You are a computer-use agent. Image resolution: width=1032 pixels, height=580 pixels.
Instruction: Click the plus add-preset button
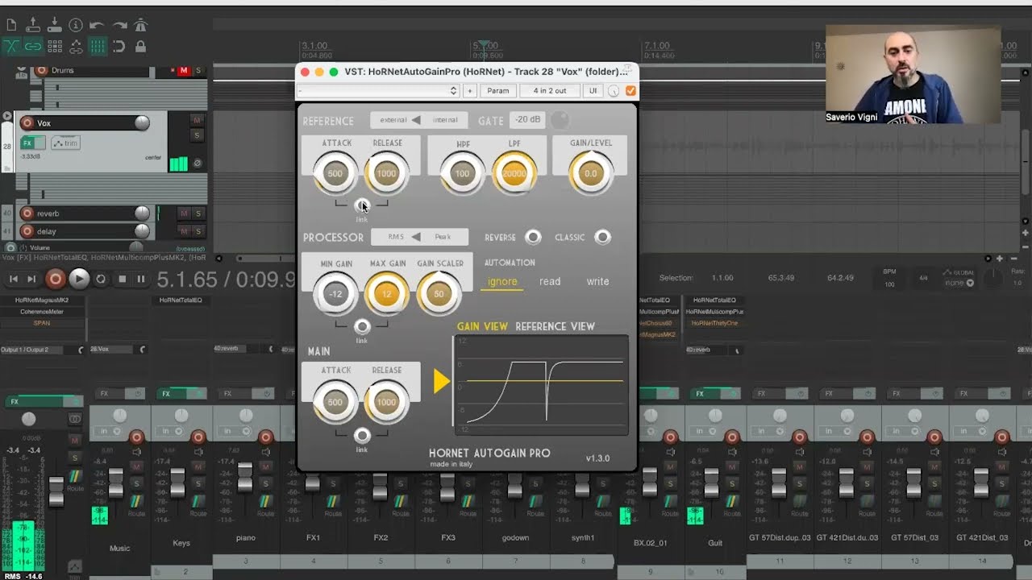point(470,91)
